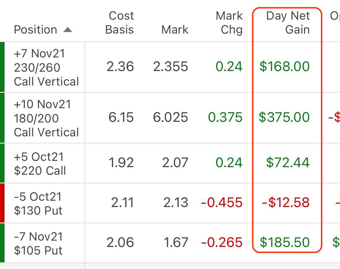Screen dimensions: 340x269
Task: Click the green indicator bar beside $105 Put
Action: (x=2, y=243)
